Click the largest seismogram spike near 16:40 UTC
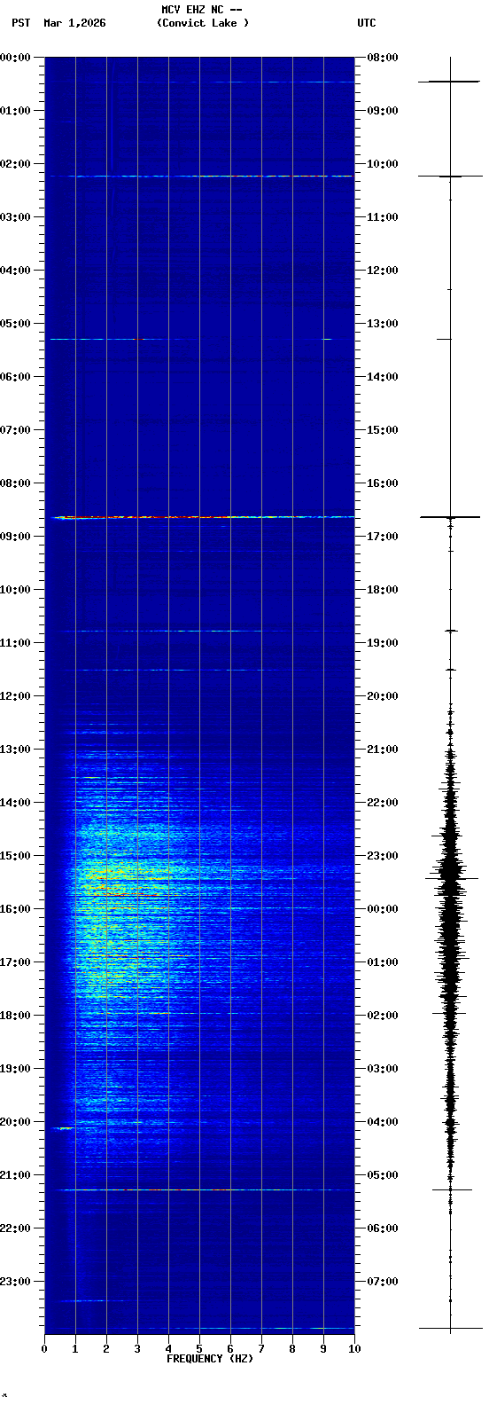 [x=450, y=516]
